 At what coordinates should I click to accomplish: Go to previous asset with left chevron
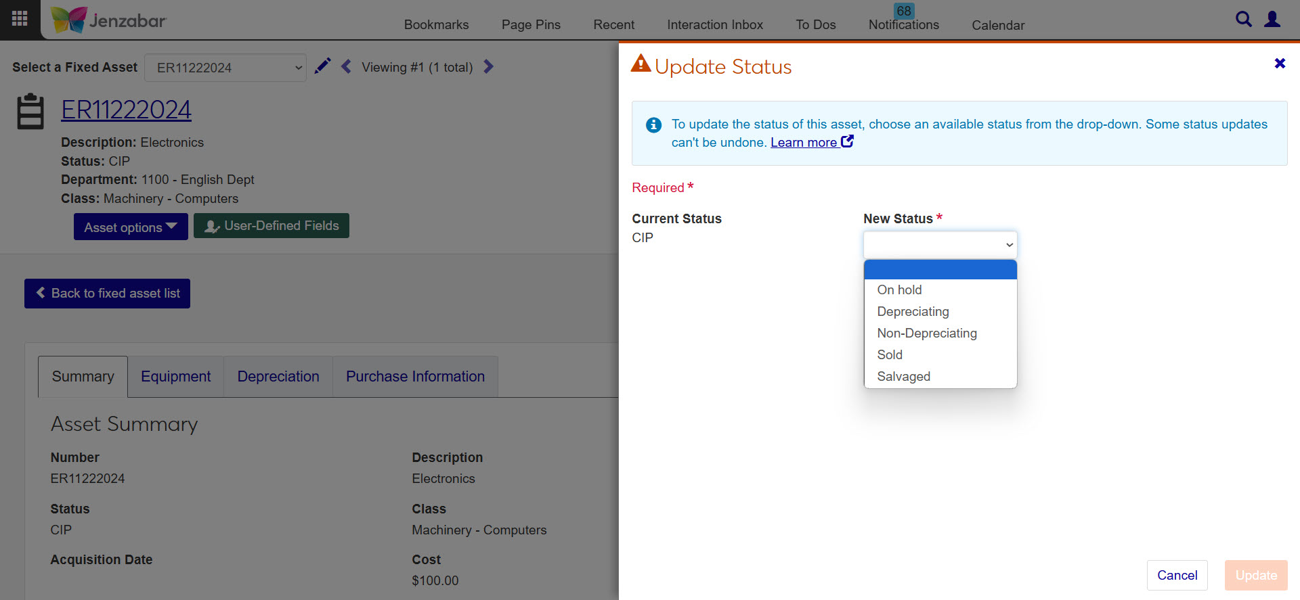tap(347, 66)
